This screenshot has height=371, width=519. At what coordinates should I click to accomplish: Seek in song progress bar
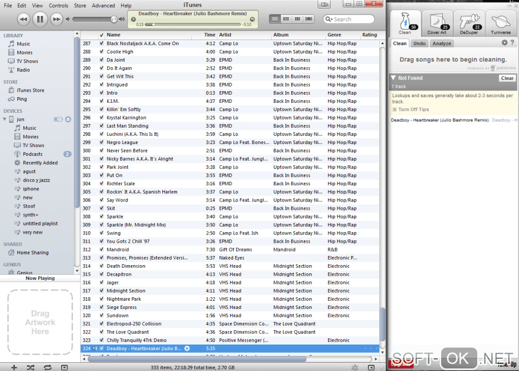point(193,24)
